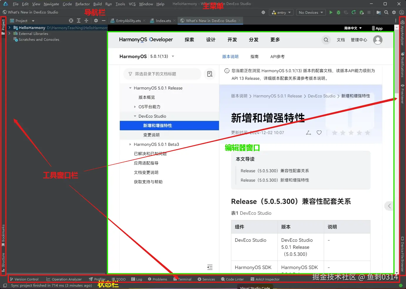Open Project panel options gear
The height and width of the screenshot is (289, 406).
click(96, 21)
